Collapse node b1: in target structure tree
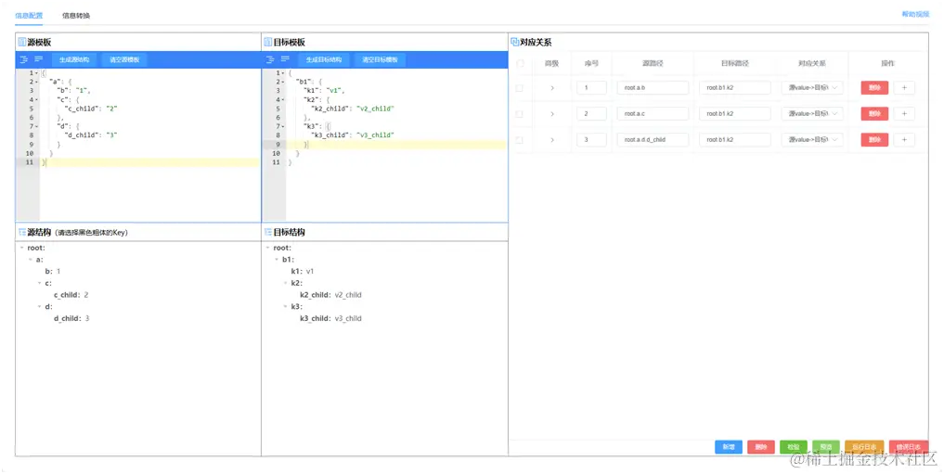Image resolution: width=944 pixels, height=474 pixels. click(x=277, y=260)
